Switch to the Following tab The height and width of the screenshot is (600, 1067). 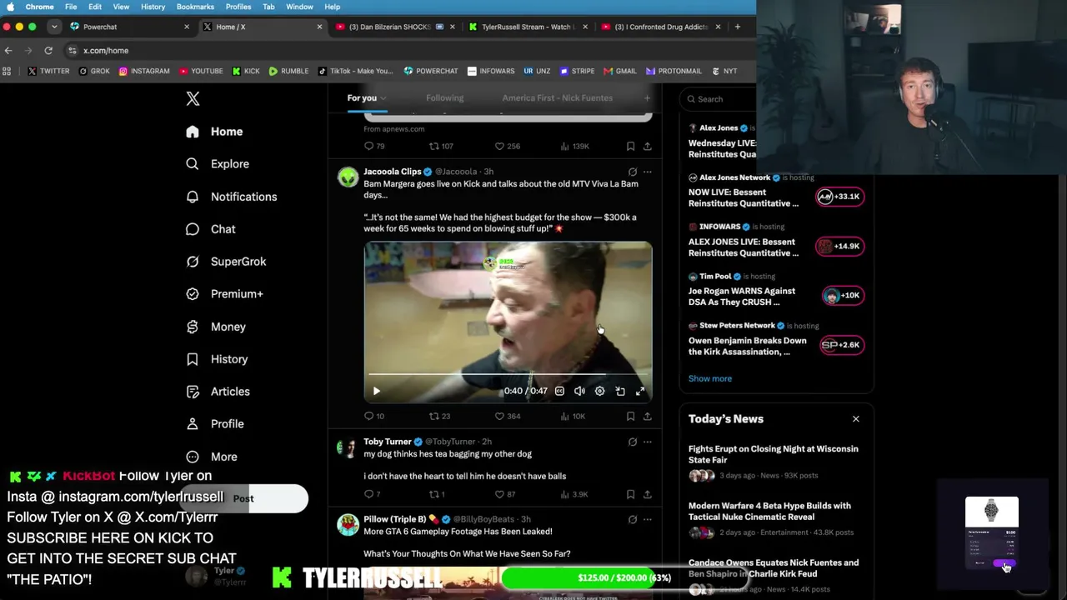point(444,98)
